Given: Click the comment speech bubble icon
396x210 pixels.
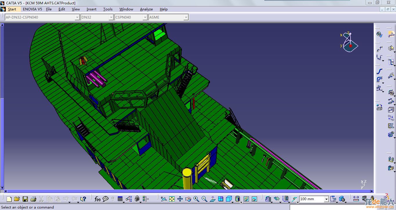Looking at the screenshot, I should [106, 199].
